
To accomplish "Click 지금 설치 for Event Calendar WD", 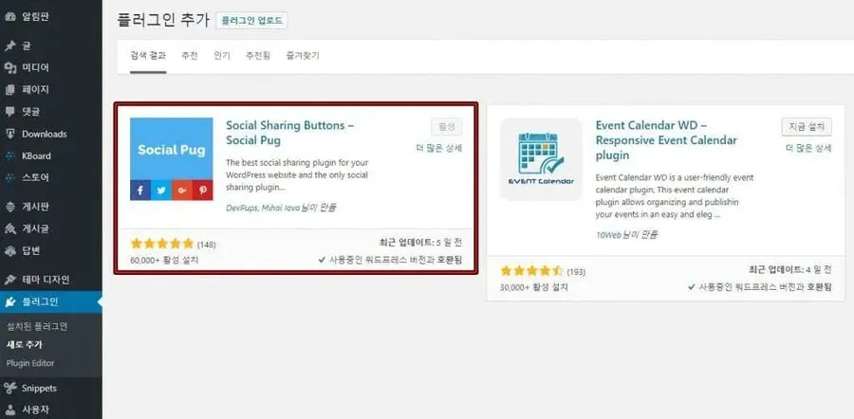I will [x=807, y=127].
